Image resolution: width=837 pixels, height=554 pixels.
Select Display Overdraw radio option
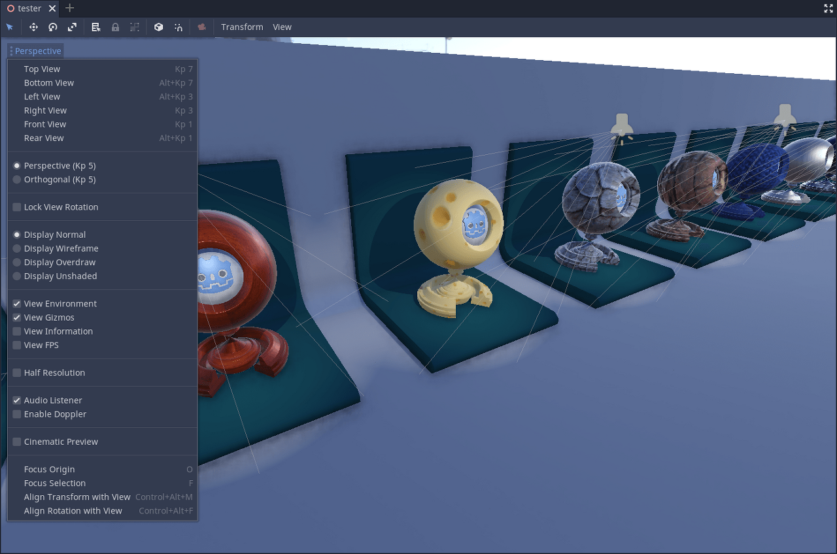click(103, 262)
